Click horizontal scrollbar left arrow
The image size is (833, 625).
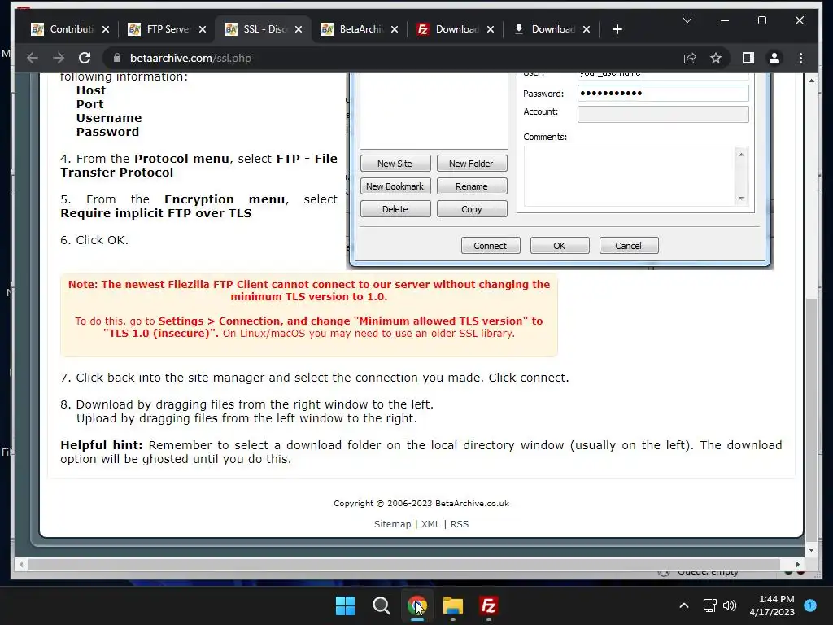[x=20, y=564]
